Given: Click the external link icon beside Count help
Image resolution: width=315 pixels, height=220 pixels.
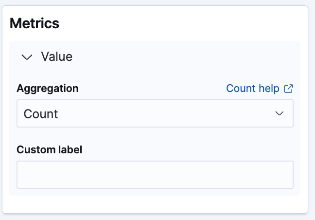Looking at the screenshot, I should click(x=288, y=89).
